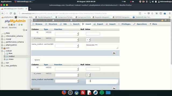The height and width of the screenshot is (96, 172).
Task: Select the matkul table in tree
Action: point(12,56)
